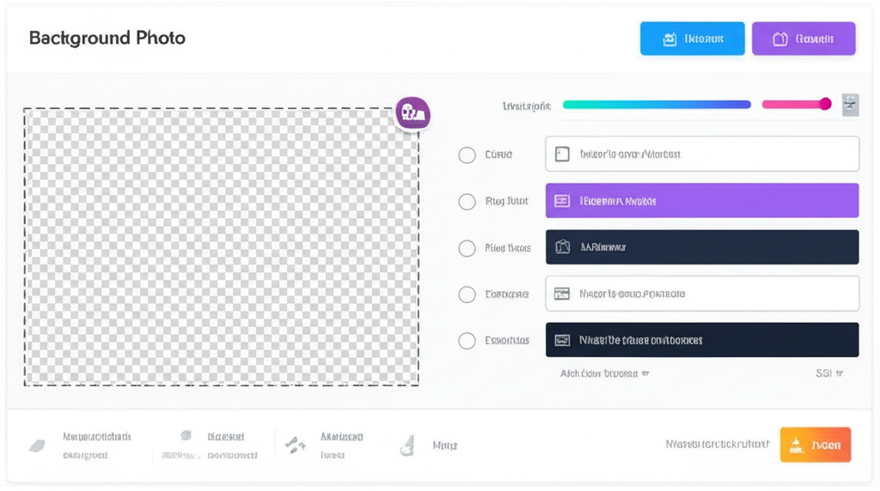Expand the small selector at bottom right of options
880x491 pixels.
point(829,373)
